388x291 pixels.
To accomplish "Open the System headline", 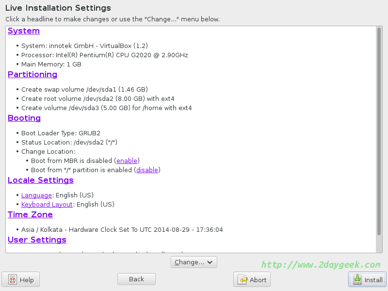I will 24,31.
